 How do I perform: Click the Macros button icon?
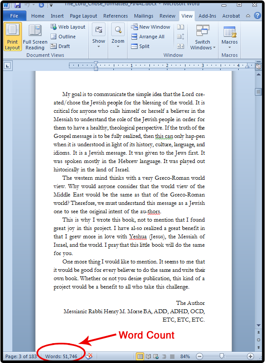229,31
